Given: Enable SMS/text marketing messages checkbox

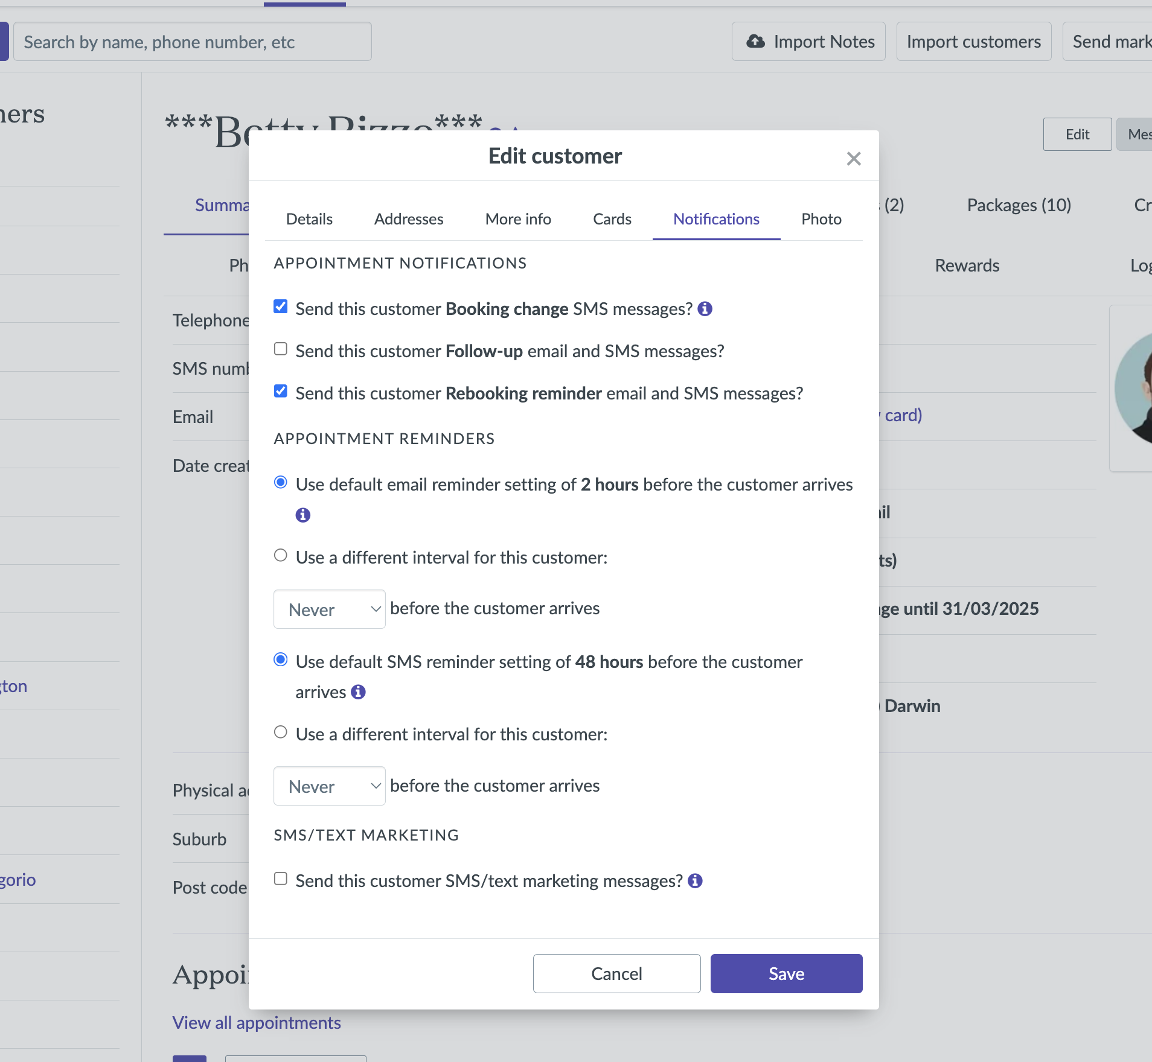Looking at the screenshot, I should pyautogui.click(x=281, y=879).
